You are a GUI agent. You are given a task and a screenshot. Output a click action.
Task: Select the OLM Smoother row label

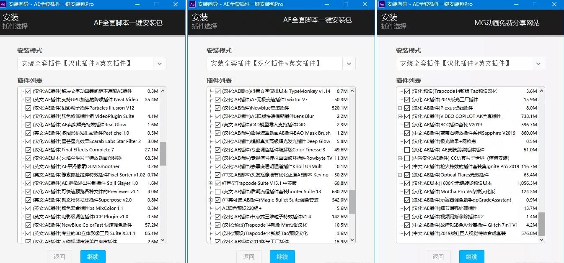76,166
